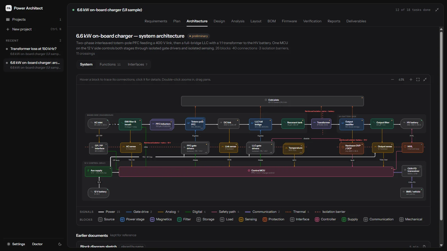
Task: Select the Control MCU block
Action: pos(256,172)
